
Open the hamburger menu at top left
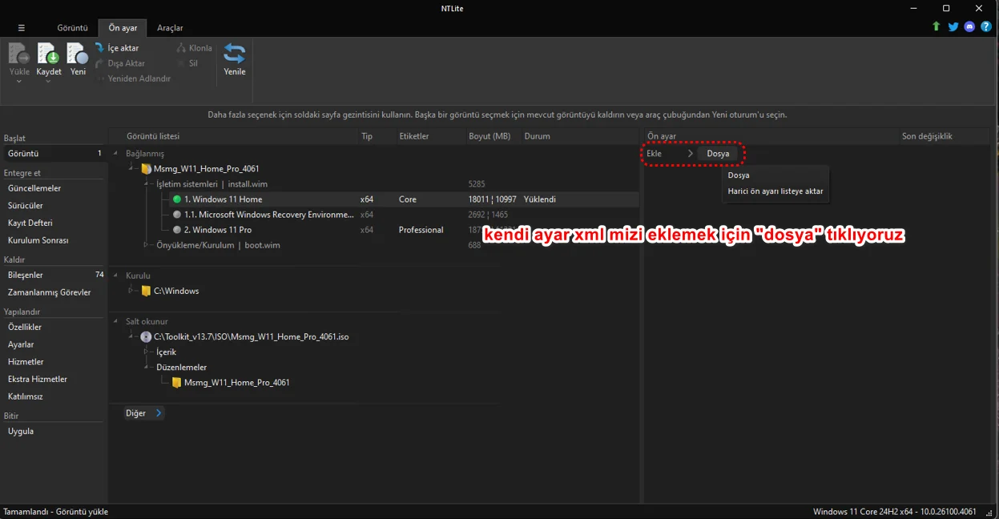point(22,28)
